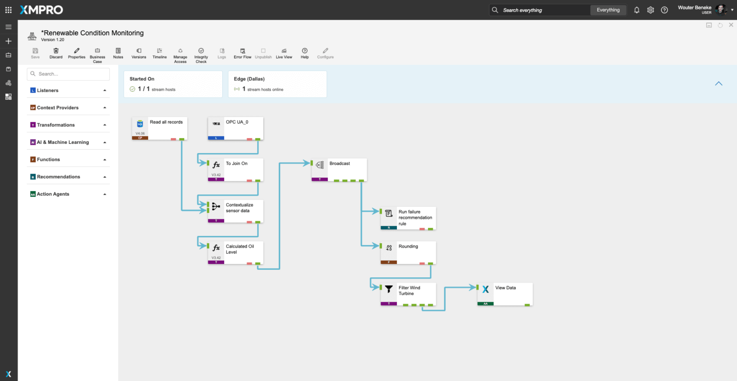Viewport: 737px width, 381px height.
Task: Toggle the hamburger navigation menu
Action: coord(8,27)
